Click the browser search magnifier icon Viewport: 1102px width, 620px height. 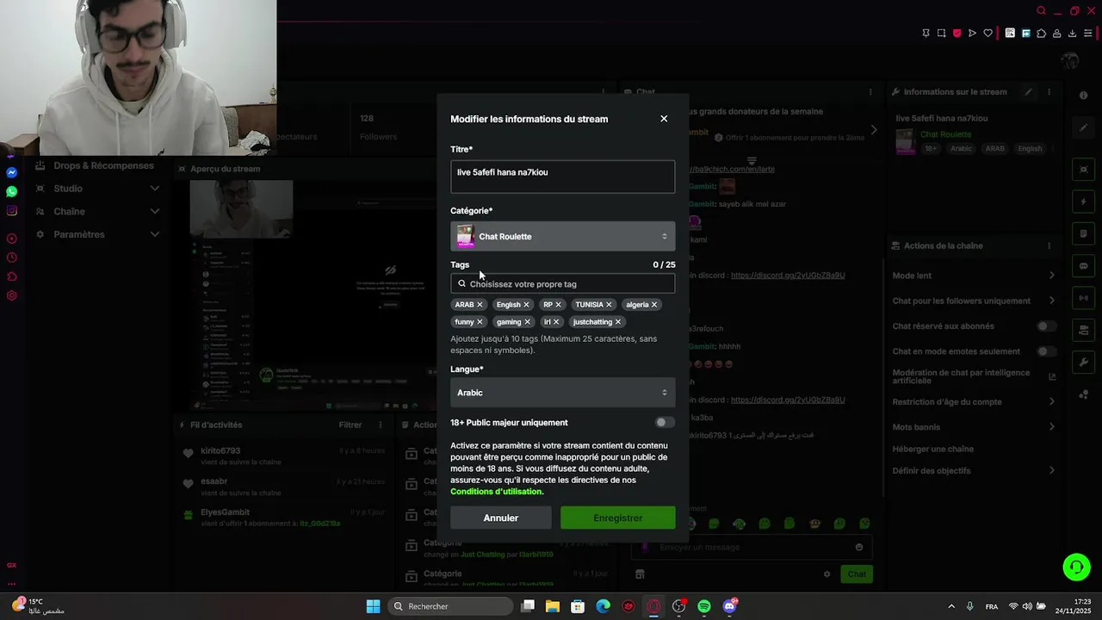(x=1042, y=11)
